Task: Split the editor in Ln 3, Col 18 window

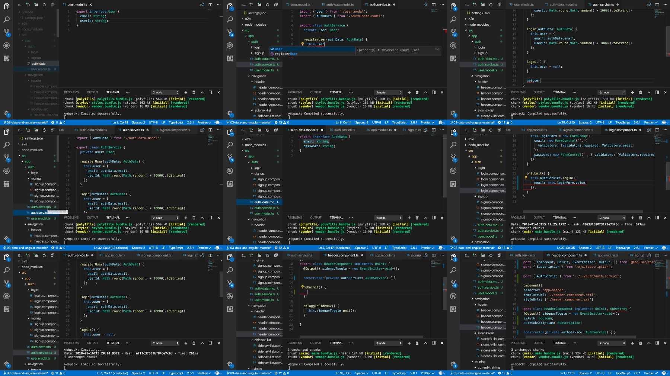Action: (210, 4)
